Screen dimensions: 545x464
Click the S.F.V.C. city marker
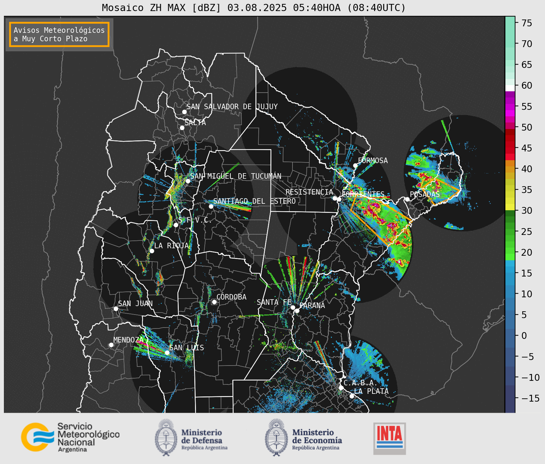point(176,225)
